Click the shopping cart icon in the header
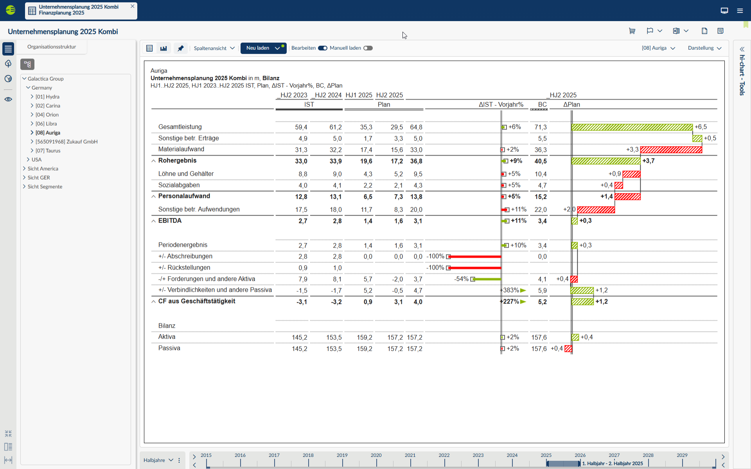 632,31
